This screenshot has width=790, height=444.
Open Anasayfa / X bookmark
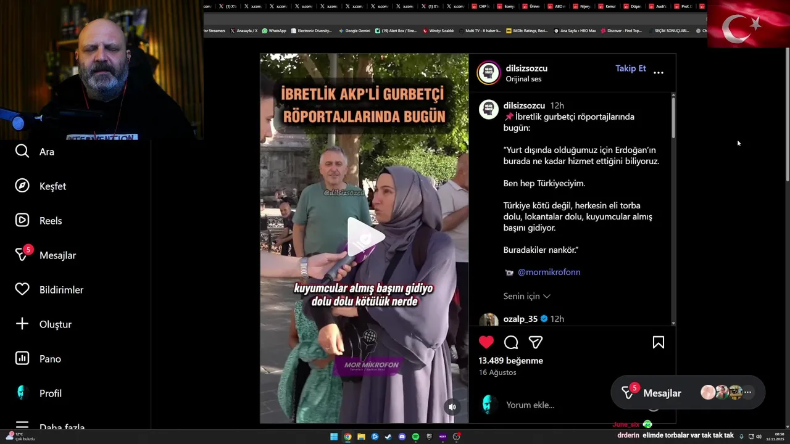pyautogui.click(x=244, y=31)
